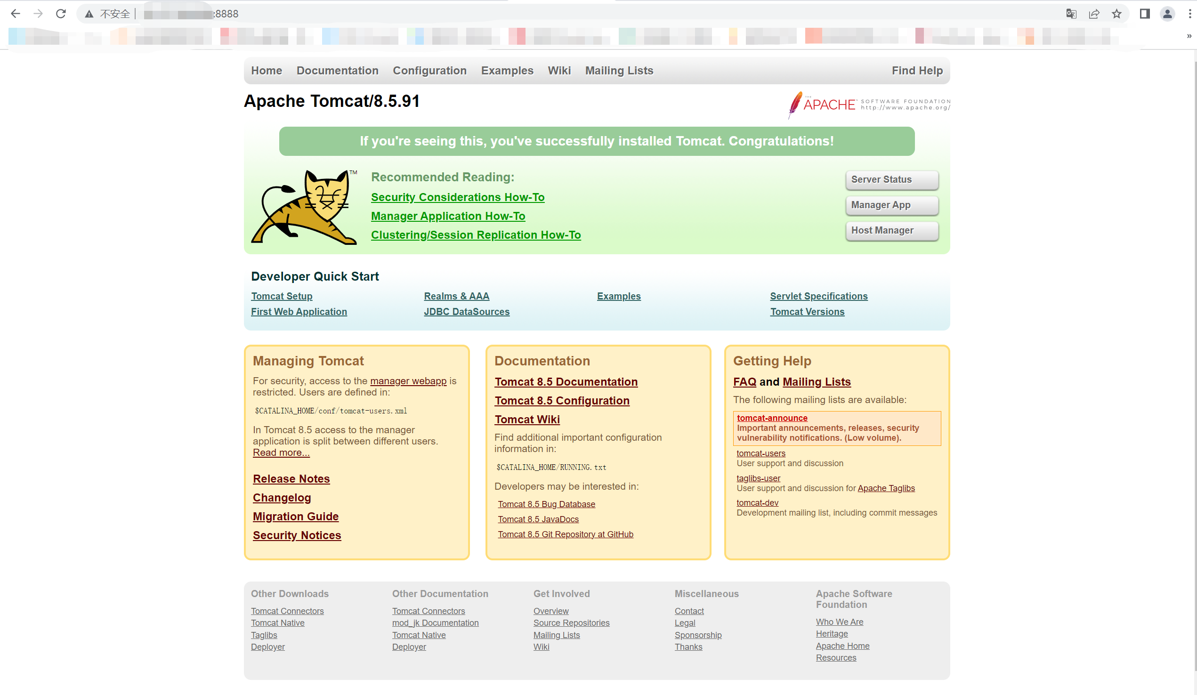Open Tomcat 8.5 JavaDocs link

tap(538, 519)
